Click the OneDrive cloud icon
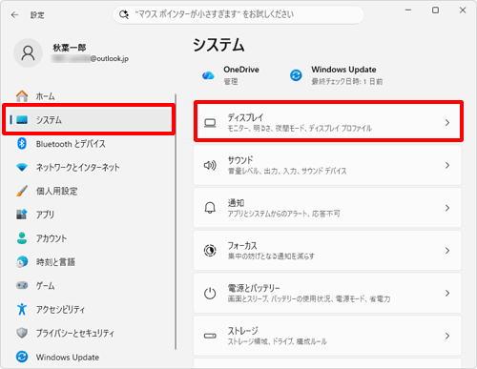The height and width of the screenshot is (369, 477). [208, 75]
